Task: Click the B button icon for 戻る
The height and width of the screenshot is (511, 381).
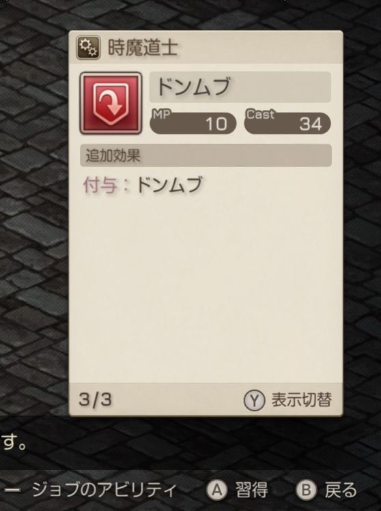Action: [307, 490]
